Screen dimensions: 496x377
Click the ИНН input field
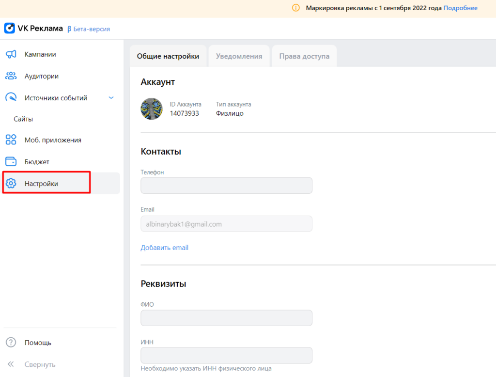tap(226, 355)
